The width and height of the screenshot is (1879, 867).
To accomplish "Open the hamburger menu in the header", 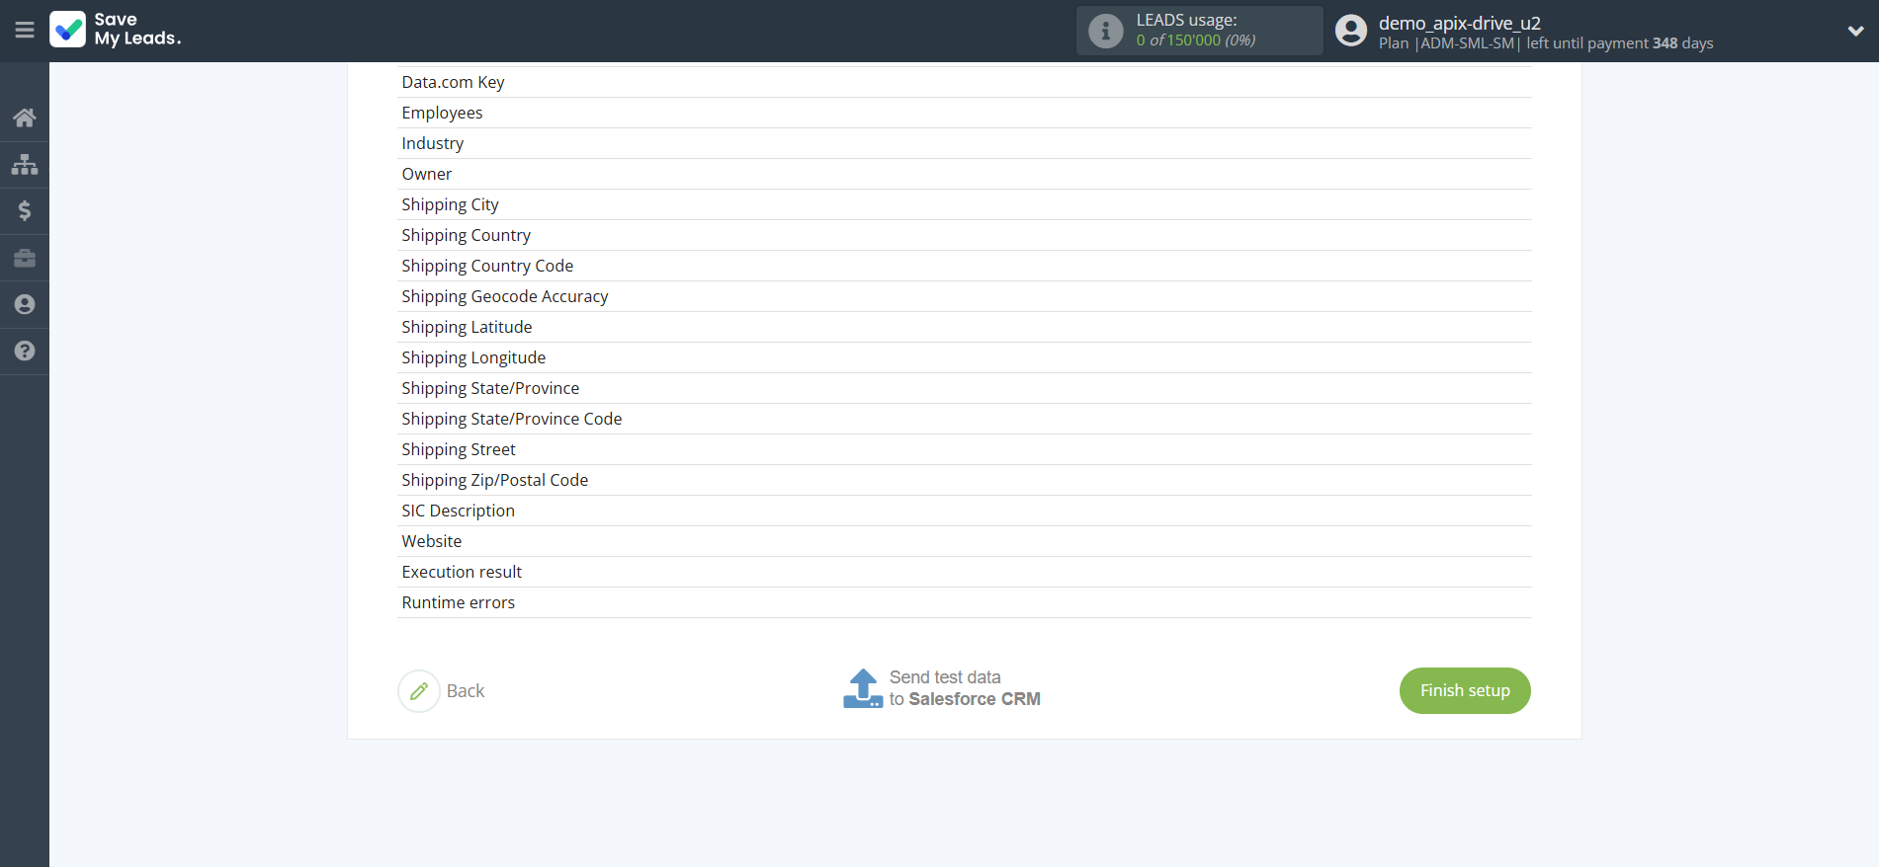I will pyautogui.click(x=25, y=31).
